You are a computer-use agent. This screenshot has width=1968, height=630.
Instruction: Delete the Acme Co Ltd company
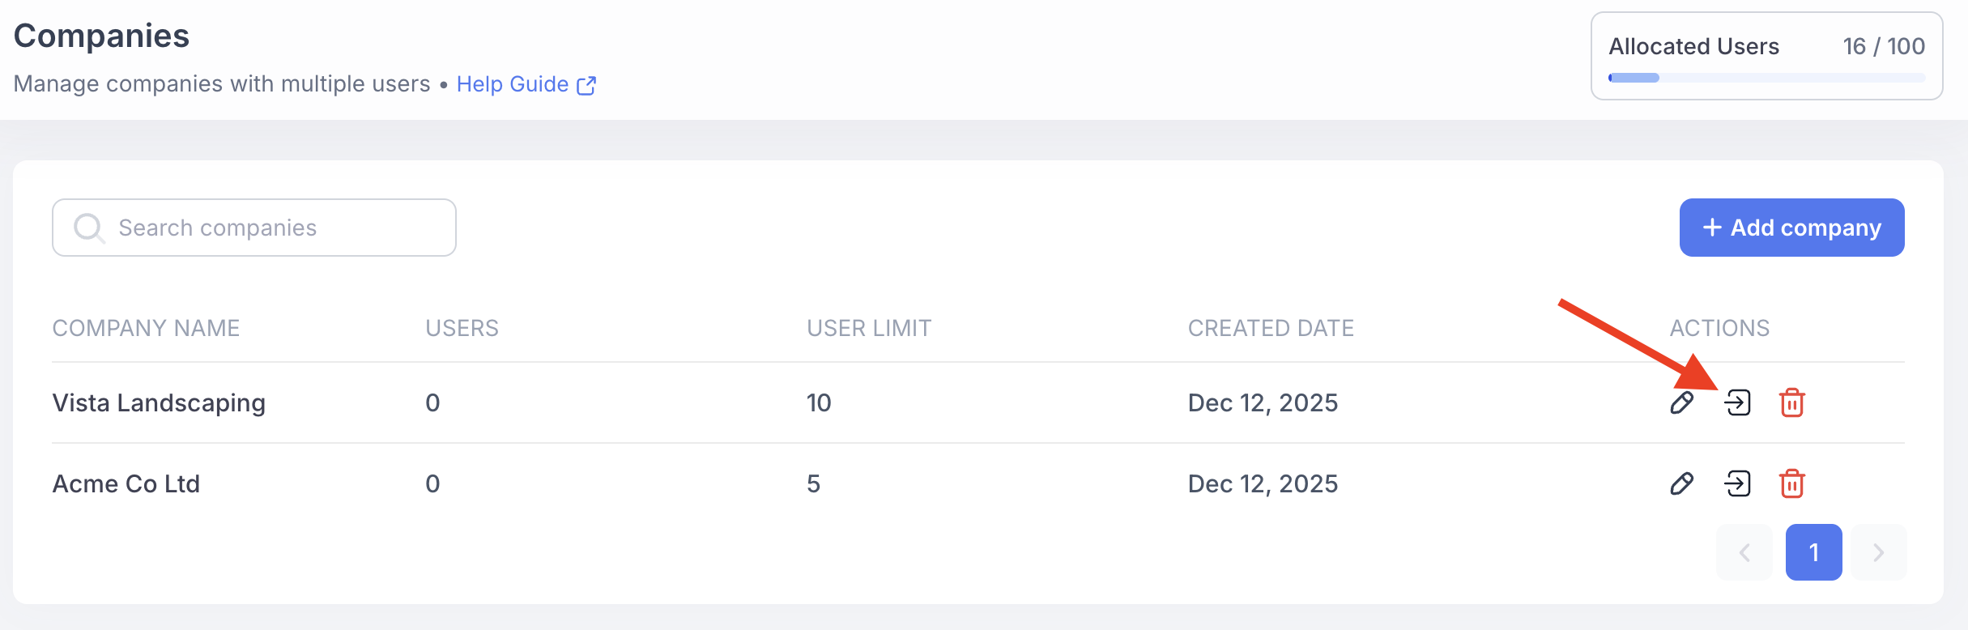click(1791, 483)
